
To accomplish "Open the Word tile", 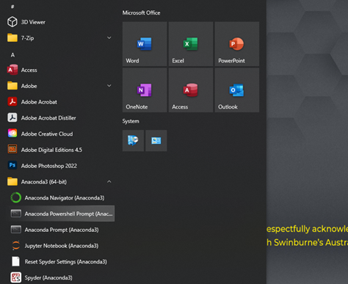I will [x=145, y=44].
